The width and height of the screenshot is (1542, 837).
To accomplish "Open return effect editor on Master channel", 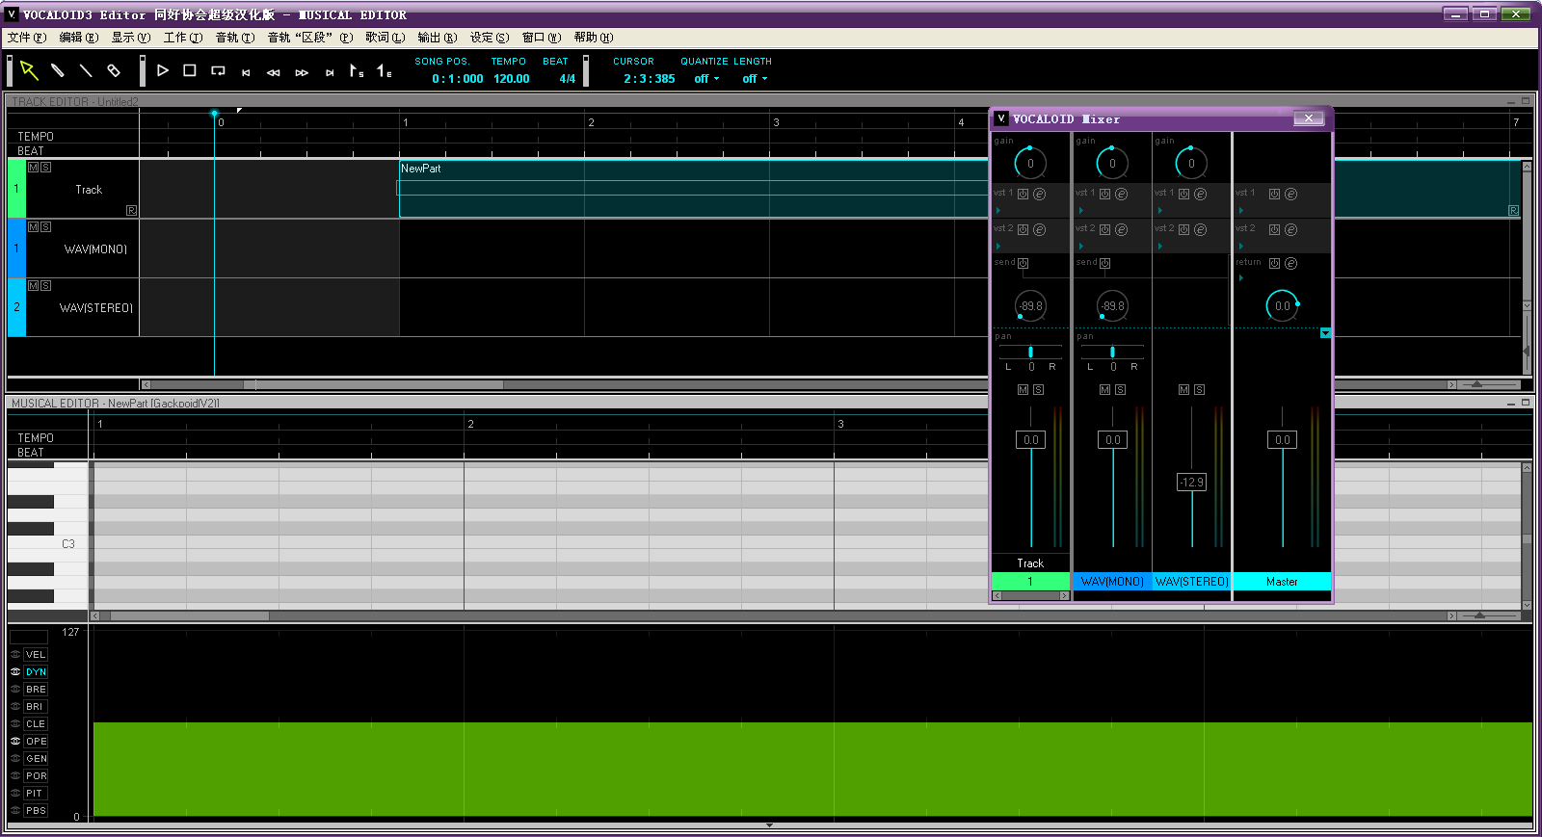I will pyautogui.click(x=1290, y=263).
